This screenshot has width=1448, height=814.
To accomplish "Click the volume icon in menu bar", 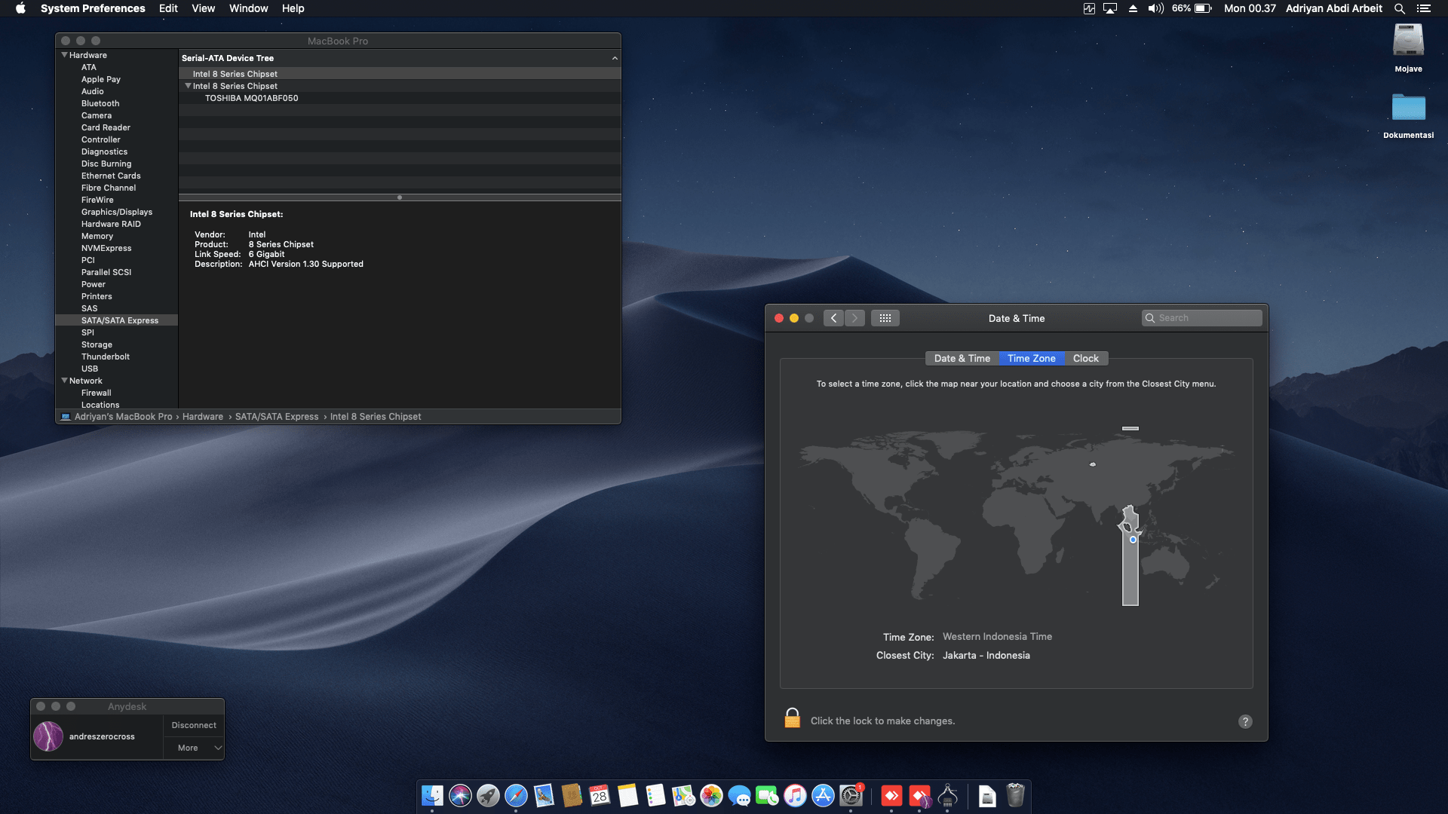I will click(x=1155, y=8).
